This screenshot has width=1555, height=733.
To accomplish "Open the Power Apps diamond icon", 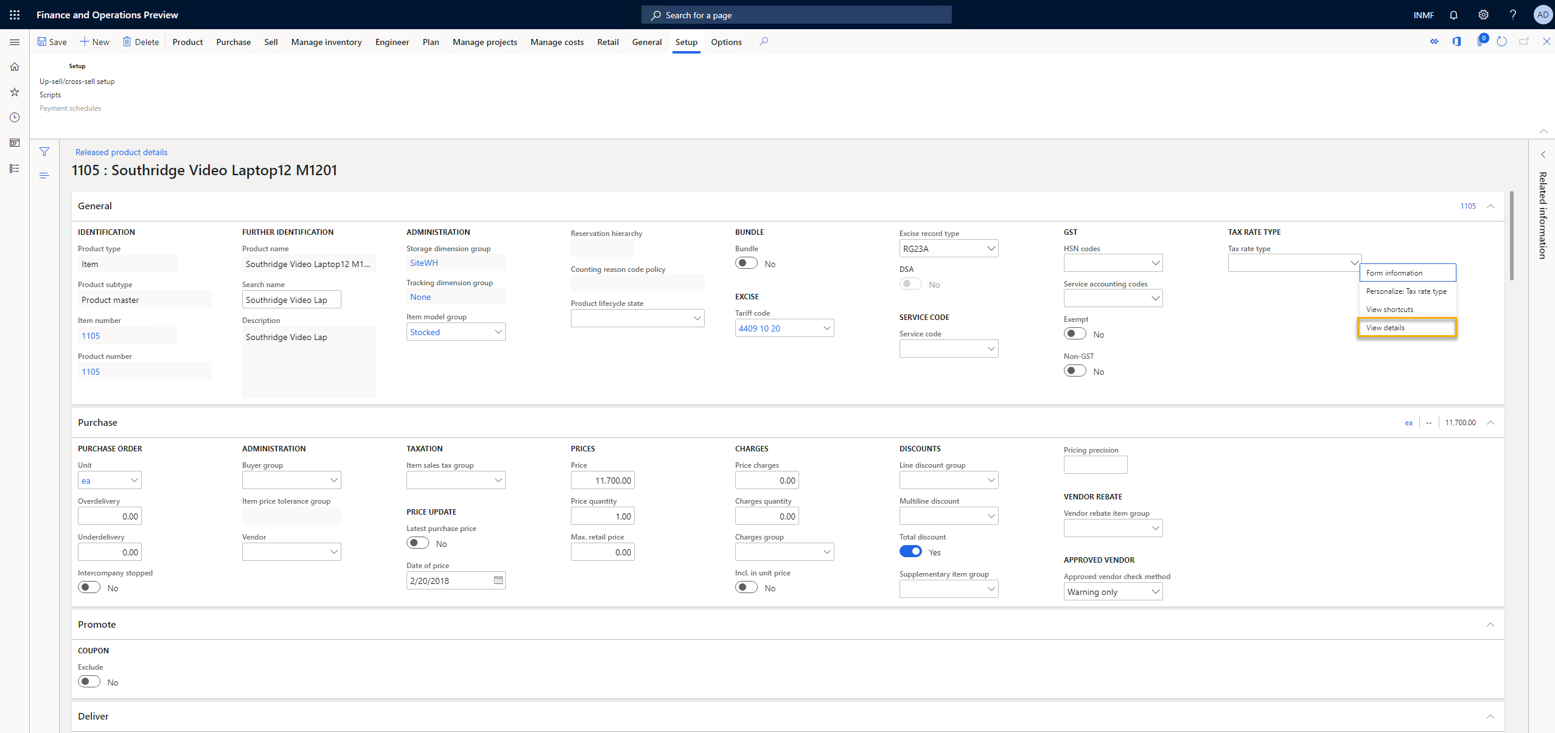I will pyautogui.click(x=1434, y=41).
